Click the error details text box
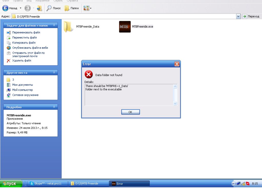This screenshot has width=262, height=196. click(129, 95)
